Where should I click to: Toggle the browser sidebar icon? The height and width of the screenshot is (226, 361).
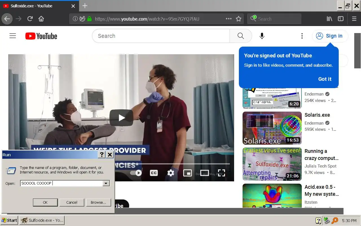341,19
